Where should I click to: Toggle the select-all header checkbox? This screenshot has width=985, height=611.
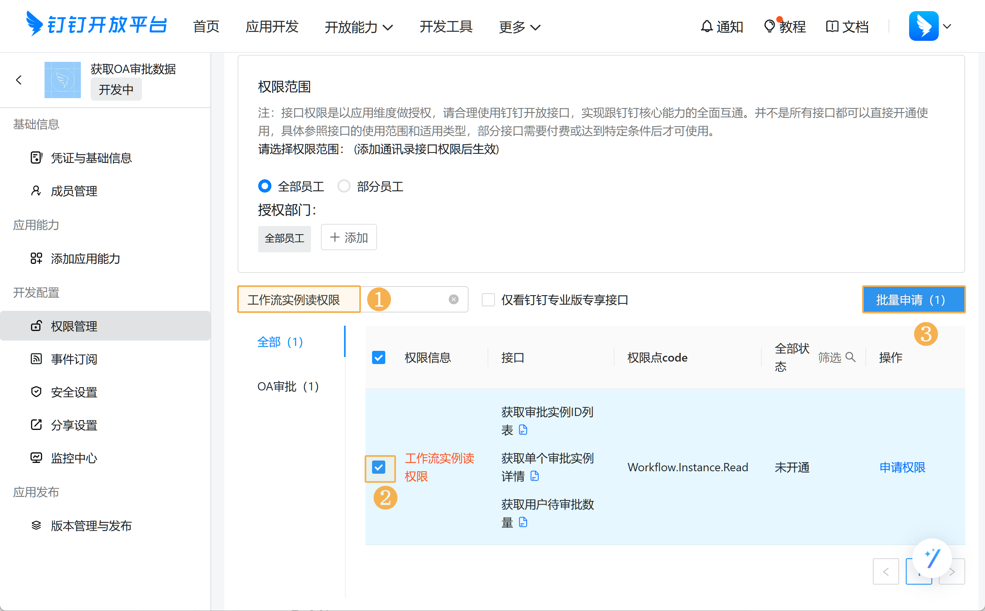click(379, 357)
